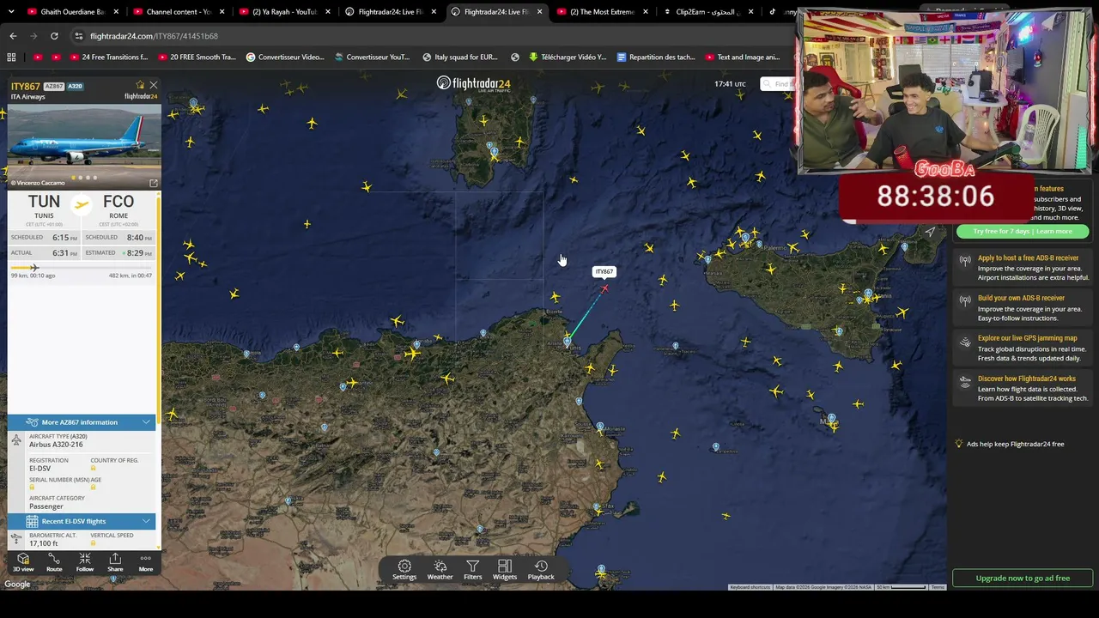Click the Flightradar24 logo at top of map

[x=473, y=83]
